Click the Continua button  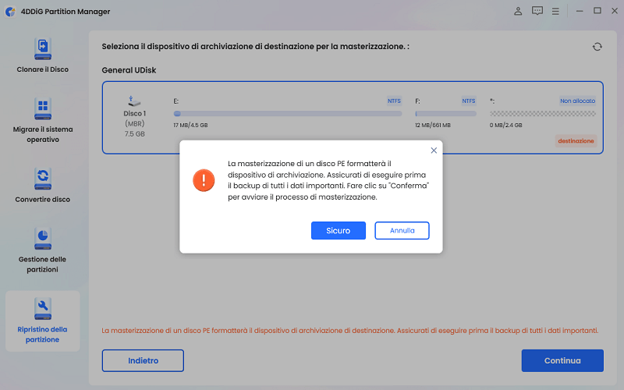tap(562, 360)
